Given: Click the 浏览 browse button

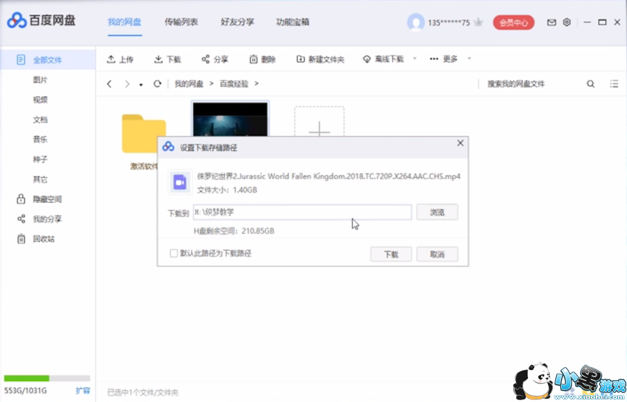Looking at the screenshot, I should coord(437,212).
